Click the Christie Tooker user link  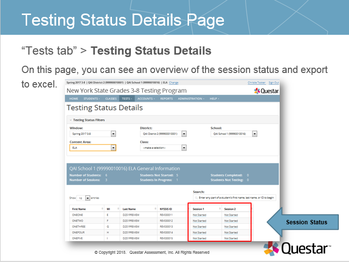(256, 83)
